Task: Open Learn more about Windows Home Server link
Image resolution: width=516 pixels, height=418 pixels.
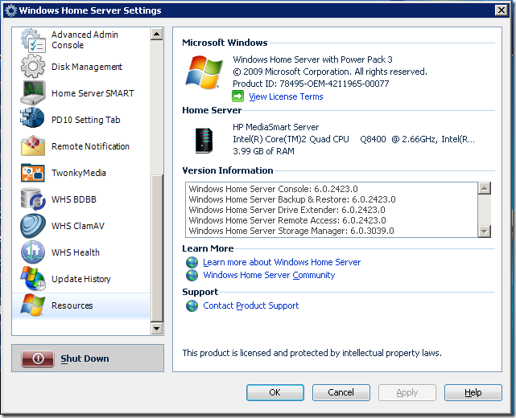Action: tap(282, 262)
